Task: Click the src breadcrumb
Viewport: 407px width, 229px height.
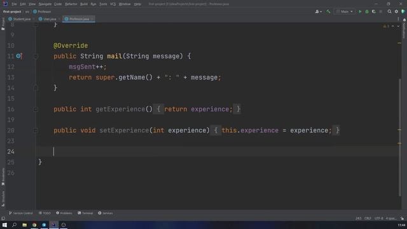Action: click(27, 11)
